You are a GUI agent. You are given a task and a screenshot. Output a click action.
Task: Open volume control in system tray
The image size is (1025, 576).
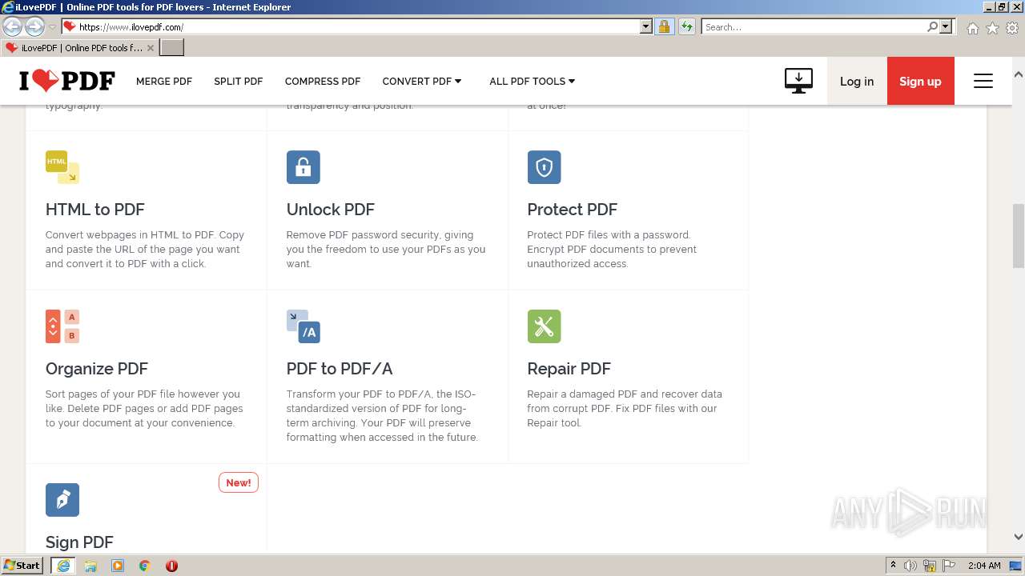click(x=910, y=566)
